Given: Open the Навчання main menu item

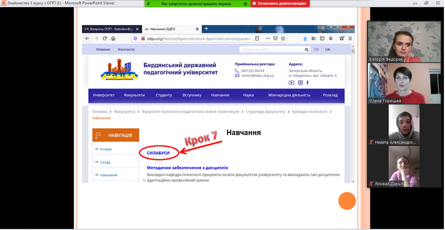Looking at the screenshot, I should [220, 96].
